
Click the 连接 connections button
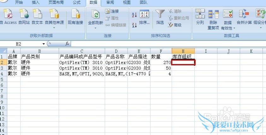112,11
